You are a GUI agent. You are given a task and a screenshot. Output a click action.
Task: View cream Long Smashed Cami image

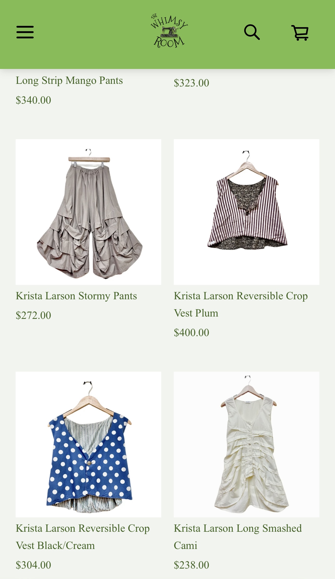(x=247, y=444)
